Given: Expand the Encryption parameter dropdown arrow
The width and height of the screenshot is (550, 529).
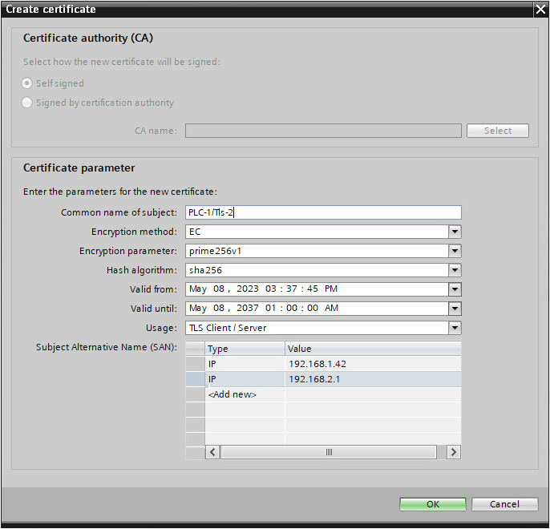Looking at the screenshot, I should point(455,251).
